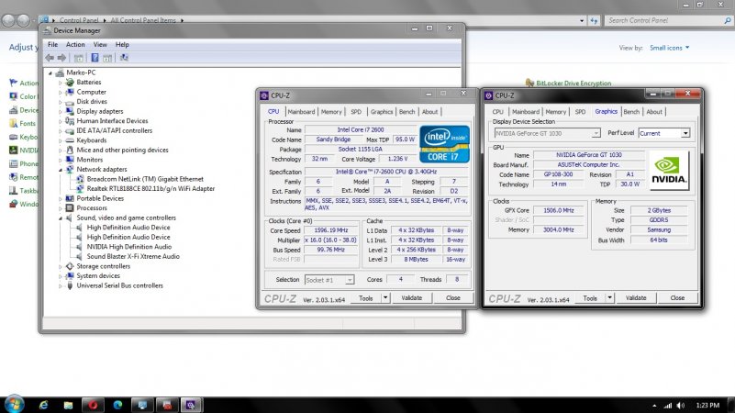Select the Batteries device category icon
This screenshot has width=735, height=413.
point(70,82)
